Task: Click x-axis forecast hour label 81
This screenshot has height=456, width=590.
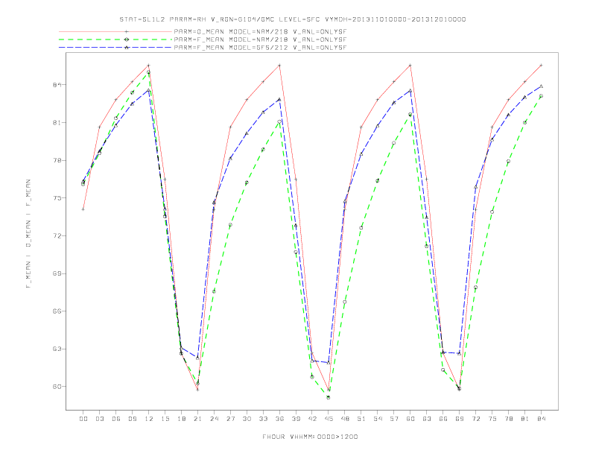Action: [x=525, y=419]
